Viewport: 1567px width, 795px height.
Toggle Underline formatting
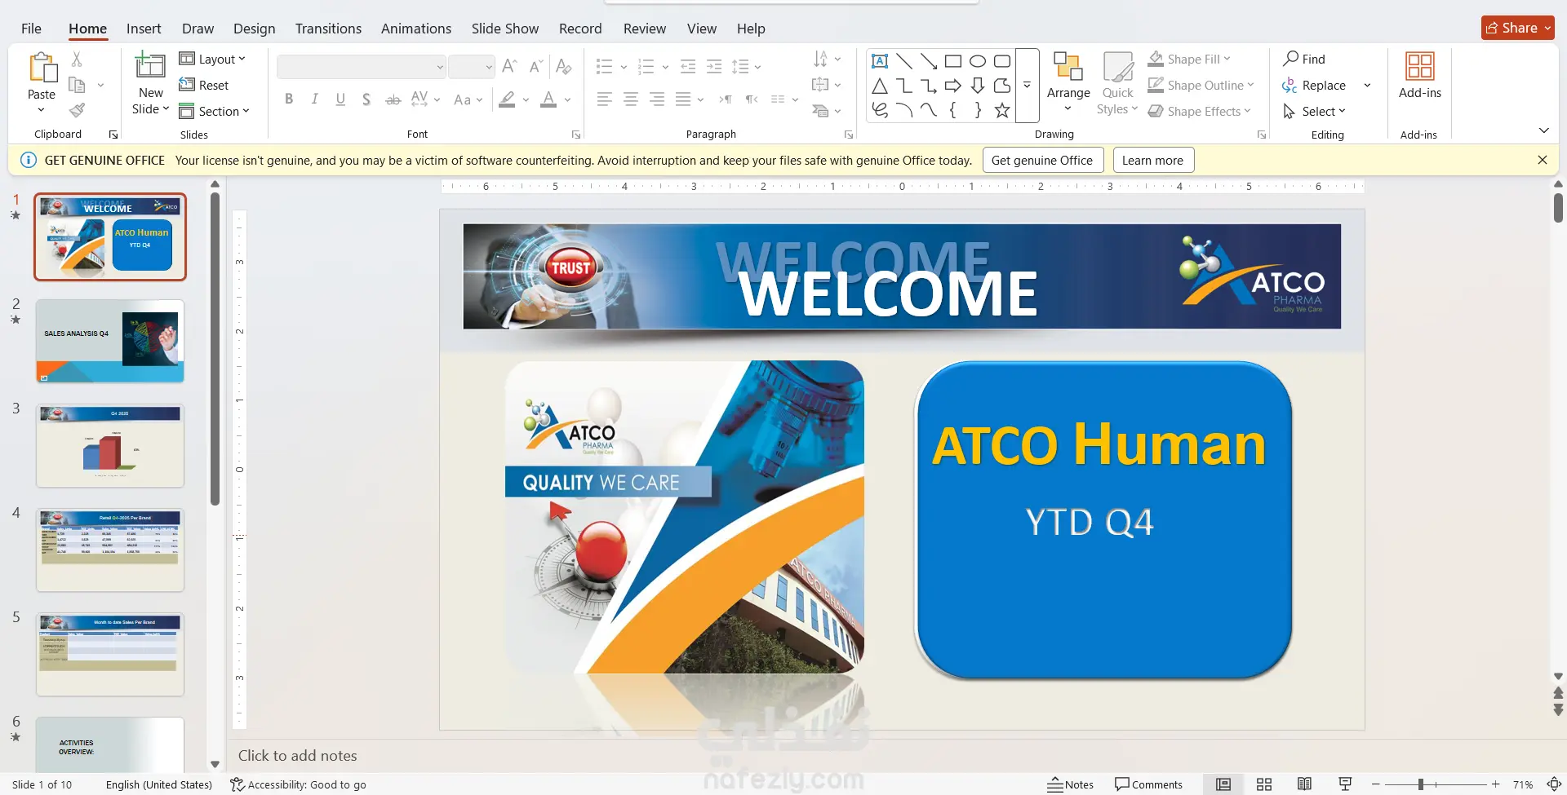(340, 99)
